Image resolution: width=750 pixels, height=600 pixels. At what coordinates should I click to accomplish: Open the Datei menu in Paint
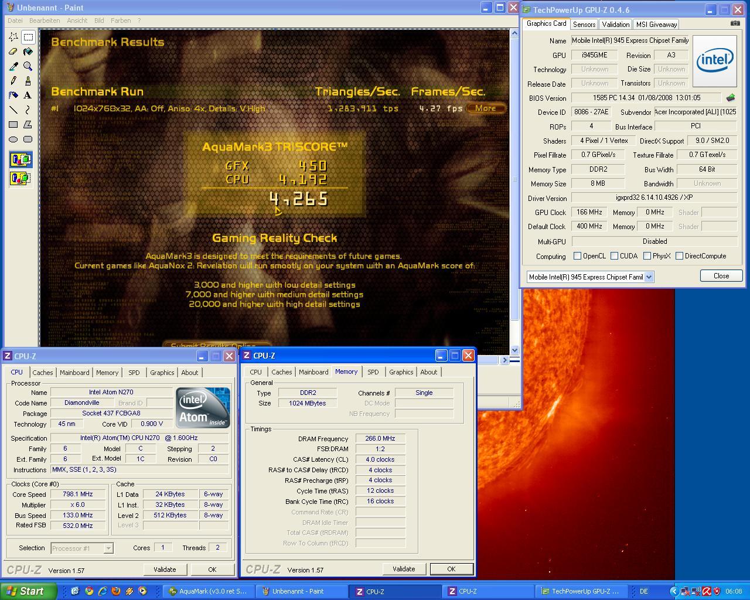[15, 21]
